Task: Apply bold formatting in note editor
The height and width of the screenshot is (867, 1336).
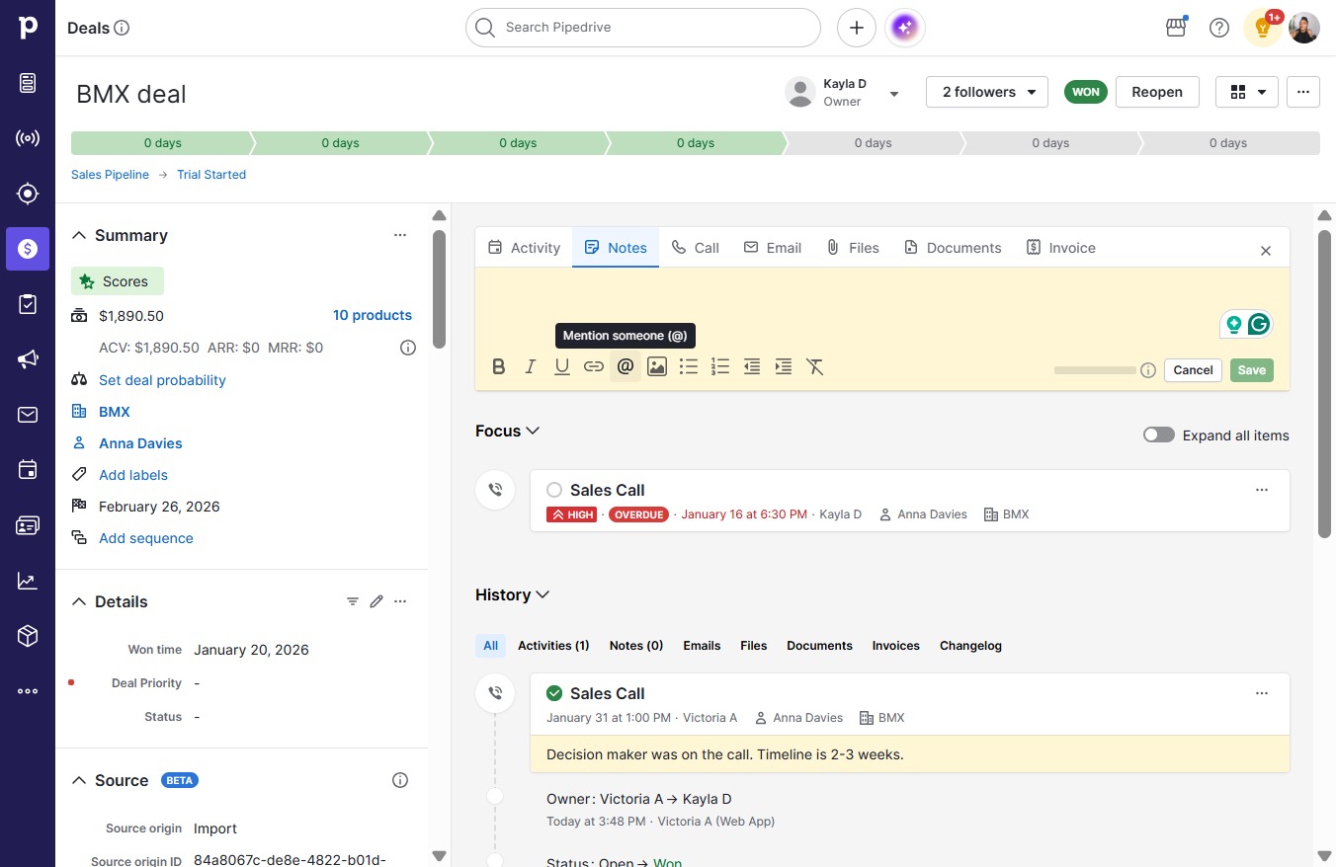Action: (x=499, y=367)
